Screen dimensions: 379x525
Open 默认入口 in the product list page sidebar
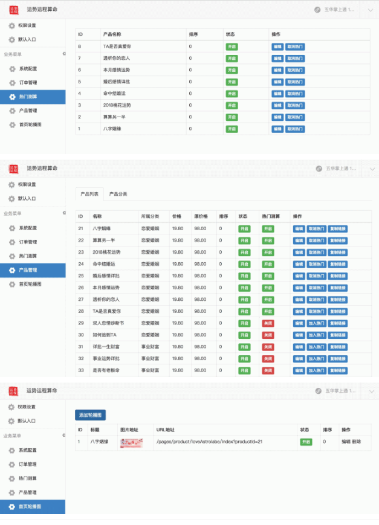point(27,199)
